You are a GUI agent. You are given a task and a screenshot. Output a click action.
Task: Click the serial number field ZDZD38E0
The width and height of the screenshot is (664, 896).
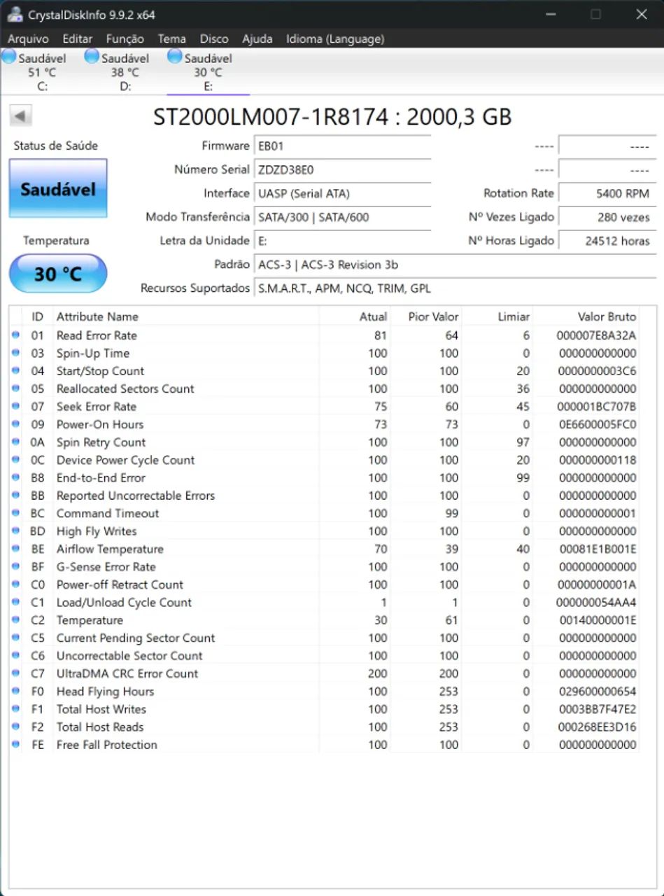click(342, 170)
